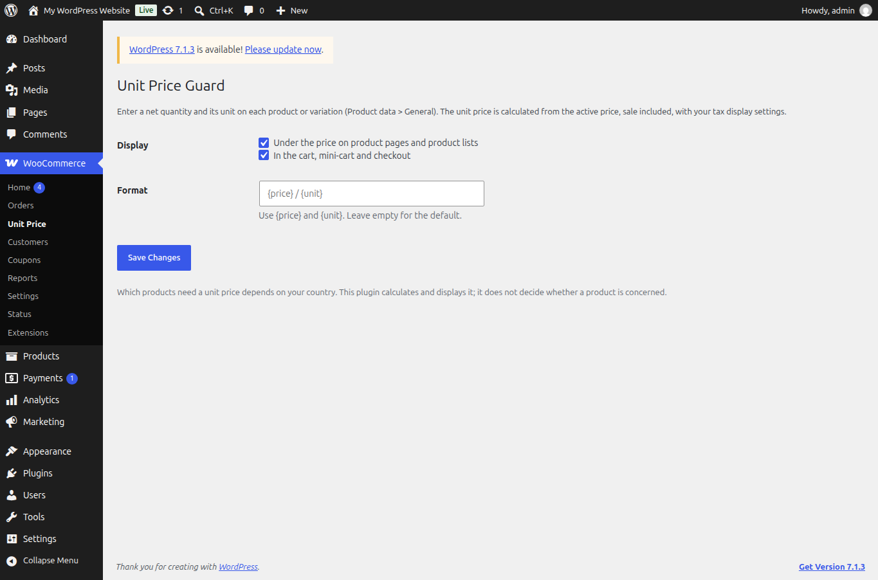Open the Extensions submenu item

28,333
